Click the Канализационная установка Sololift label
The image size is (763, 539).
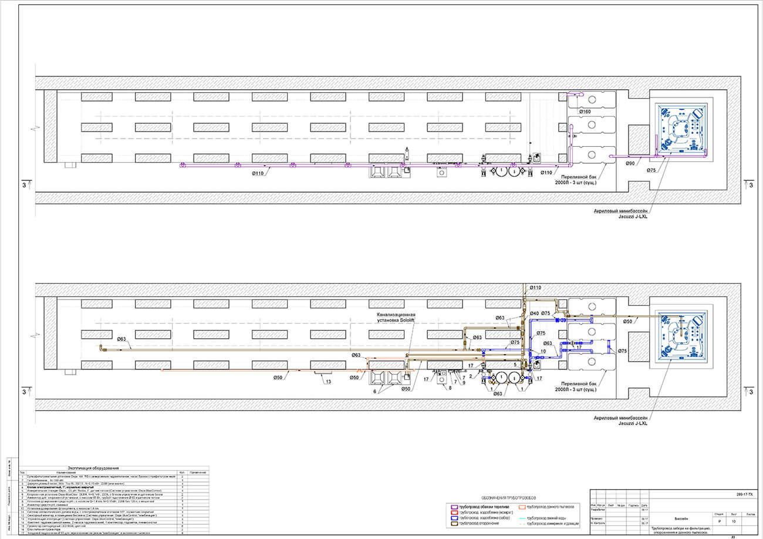(396, 318)
